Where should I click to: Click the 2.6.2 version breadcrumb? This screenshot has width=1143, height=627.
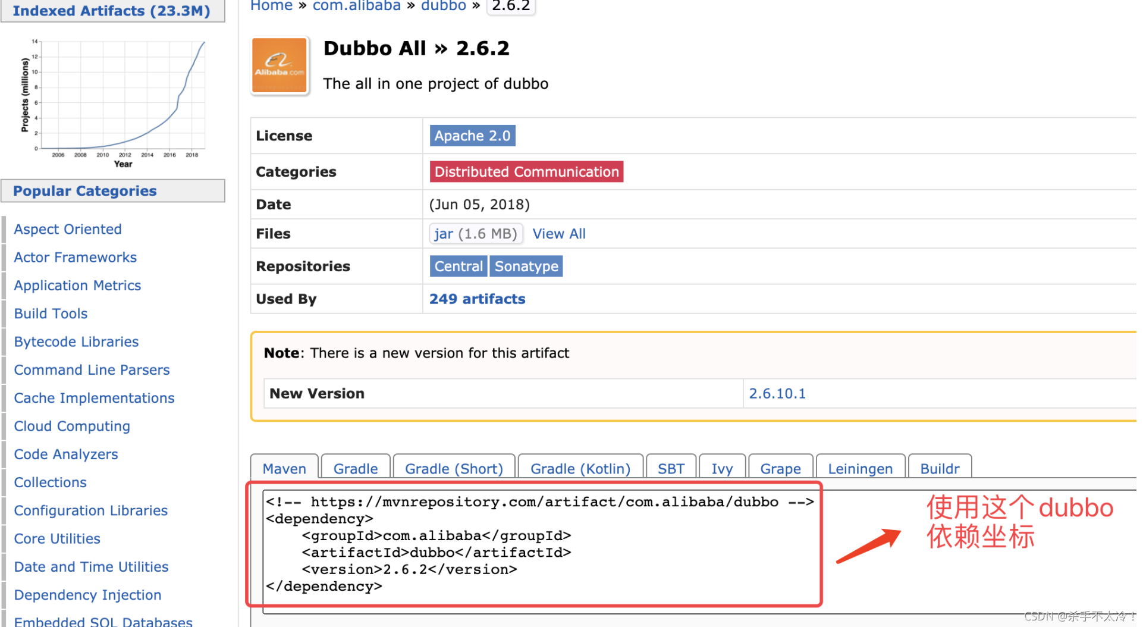[x=511, y=6]
